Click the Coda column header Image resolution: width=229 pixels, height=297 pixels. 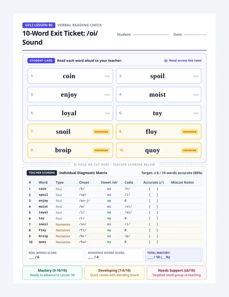128,182
